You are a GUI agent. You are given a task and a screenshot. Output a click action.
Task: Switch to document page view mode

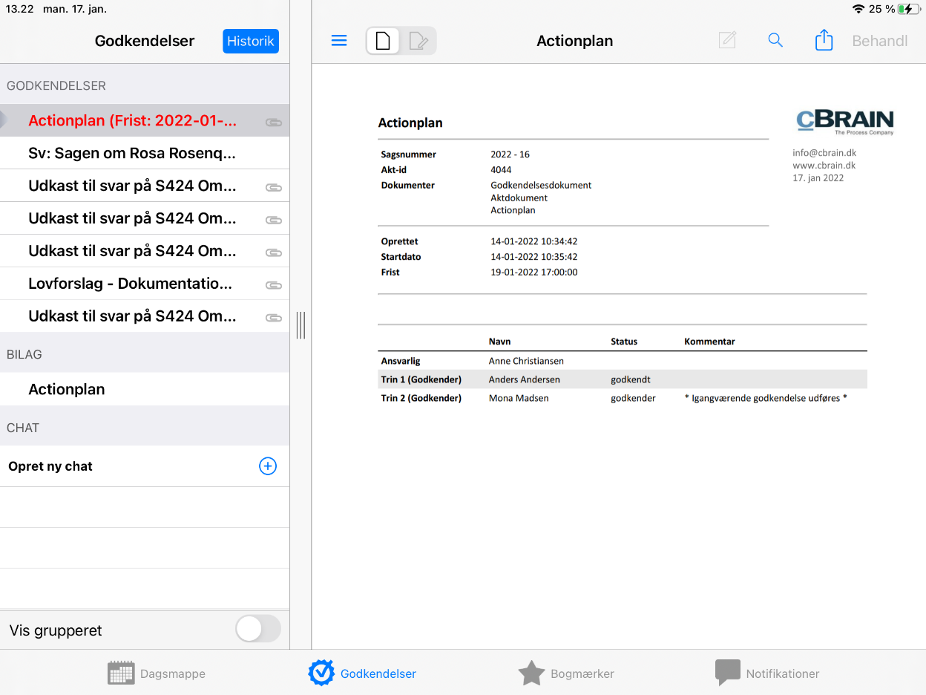tap(383, 41)
